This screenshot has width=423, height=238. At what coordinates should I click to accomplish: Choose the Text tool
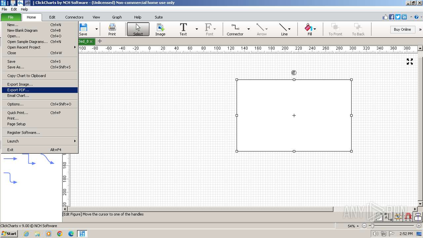(x=183, y=29)
